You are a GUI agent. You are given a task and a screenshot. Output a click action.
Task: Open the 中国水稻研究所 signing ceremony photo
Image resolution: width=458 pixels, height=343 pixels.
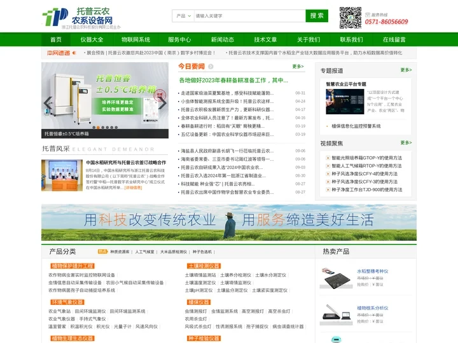62,175
